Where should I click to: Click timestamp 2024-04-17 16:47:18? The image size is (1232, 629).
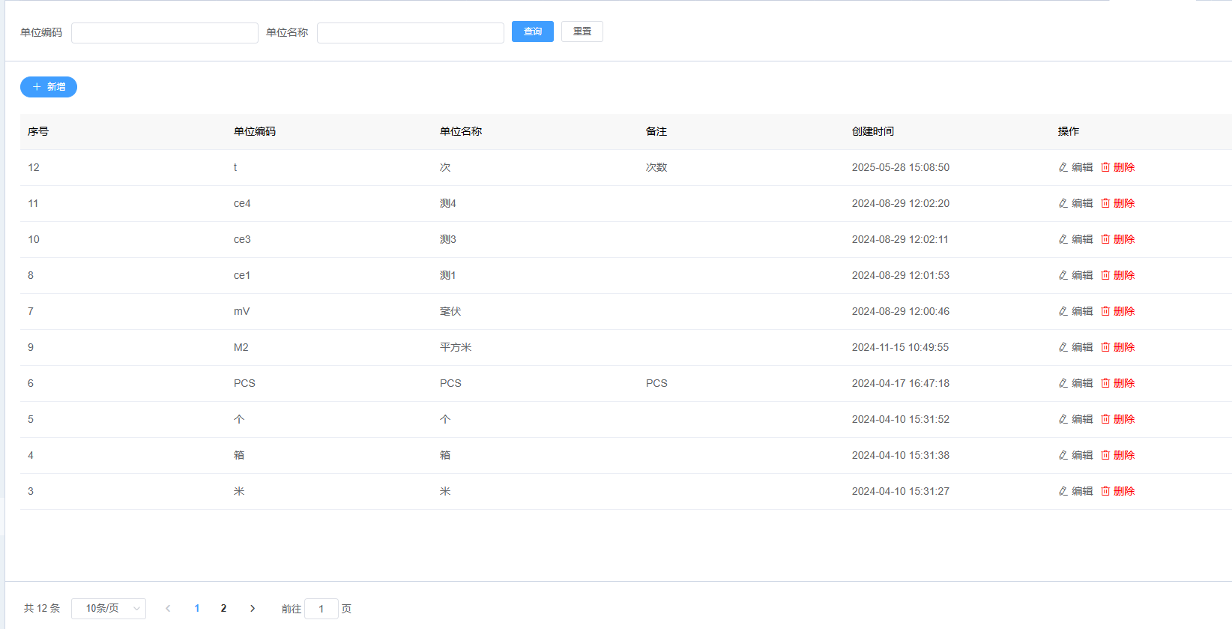point(901,383)
